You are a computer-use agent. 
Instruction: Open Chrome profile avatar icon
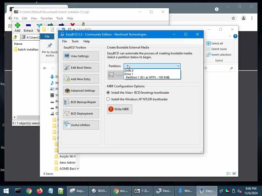click(x=244, y=18)
